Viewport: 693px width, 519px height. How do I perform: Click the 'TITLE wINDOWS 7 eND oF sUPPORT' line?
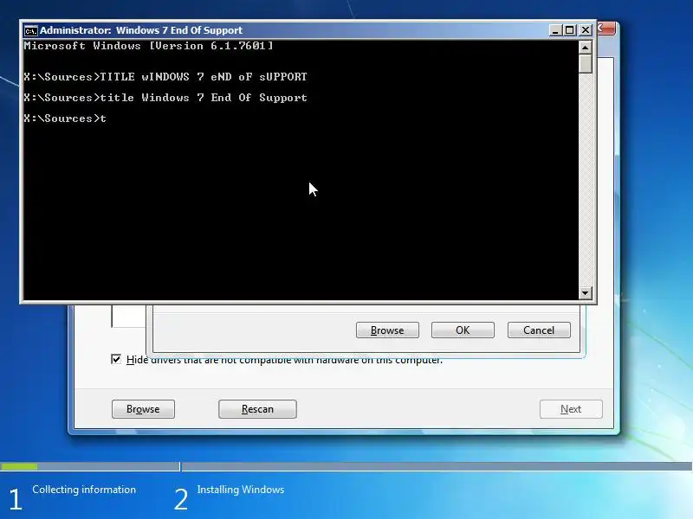click(165, 77)
